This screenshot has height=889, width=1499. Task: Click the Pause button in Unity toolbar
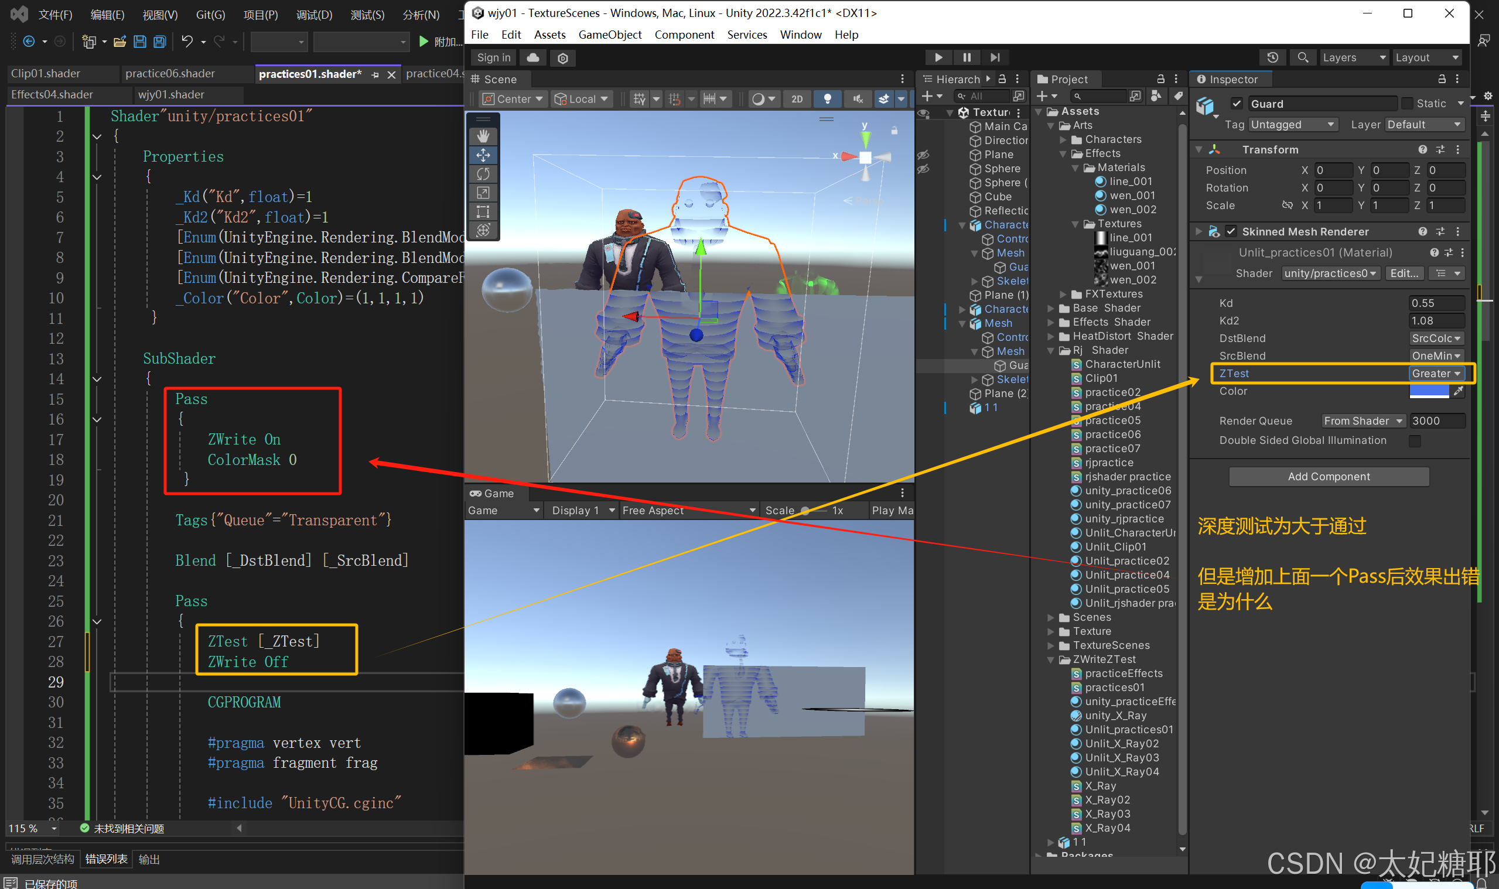click(x=967, y=57)
